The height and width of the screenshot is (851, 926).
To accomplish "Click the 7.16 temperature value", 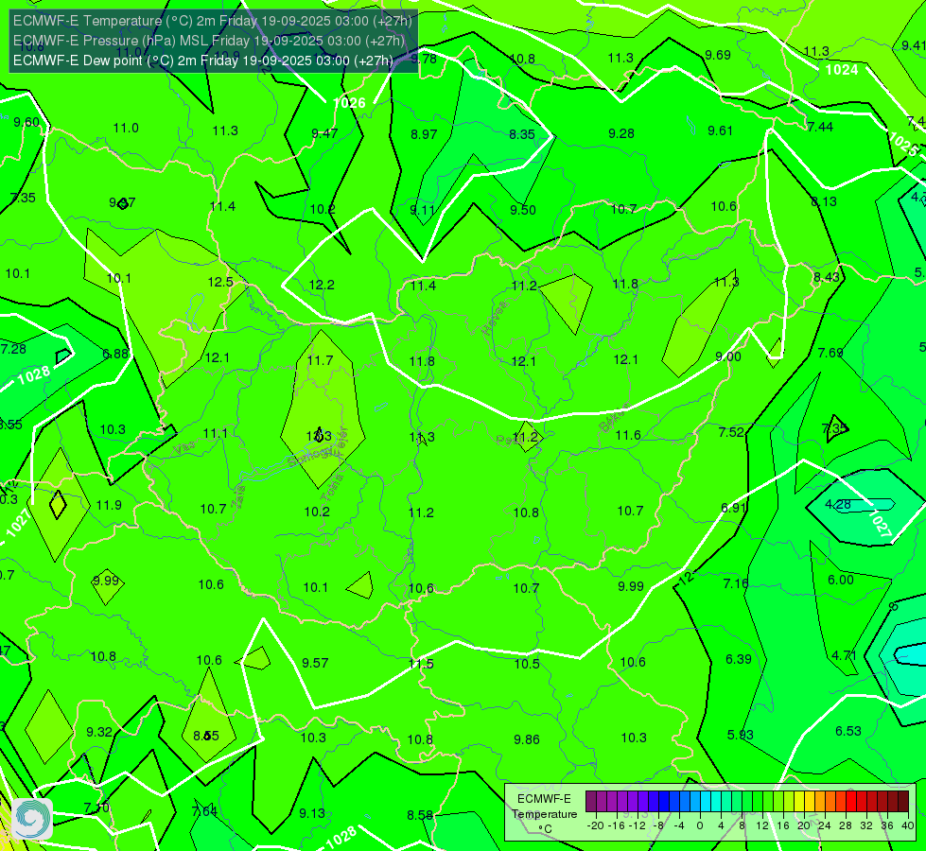I will click(x=736, y=584).
